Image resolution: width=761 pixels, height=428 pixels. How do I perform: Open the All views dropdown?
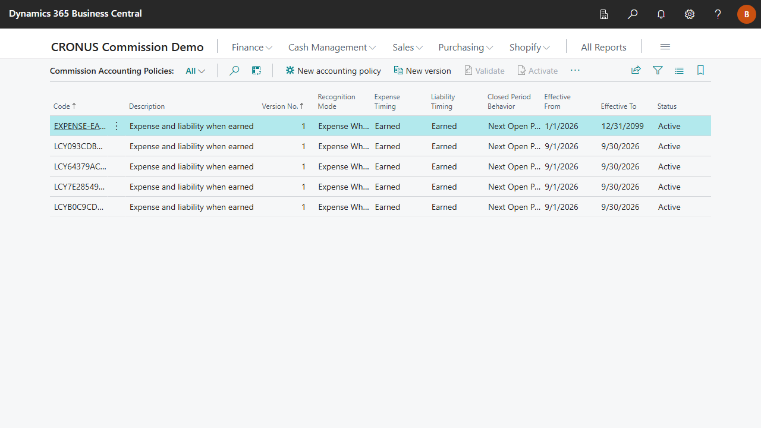coord(196,71)
